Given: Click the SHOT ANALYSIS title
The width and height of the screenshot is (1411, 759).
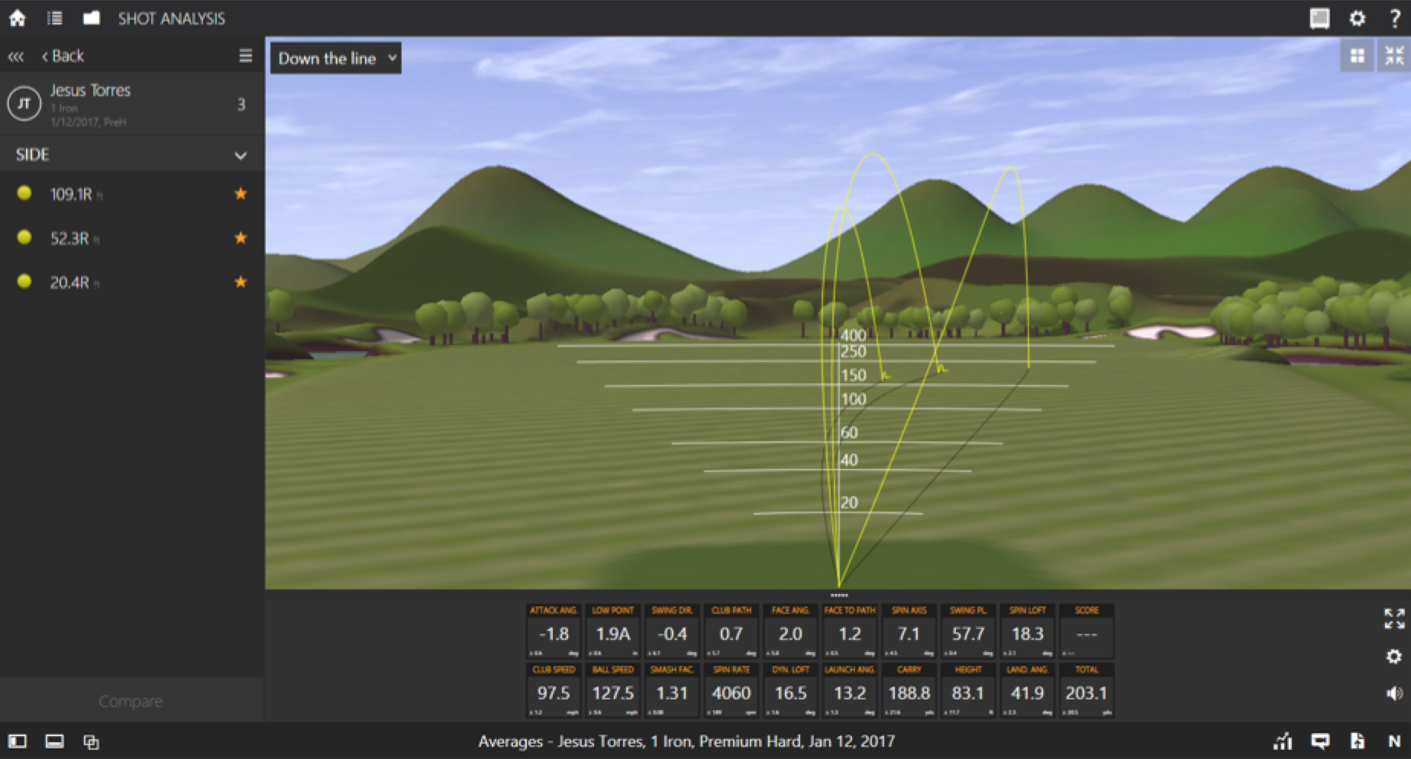Looking at the screenshot, I should (172, 18).
